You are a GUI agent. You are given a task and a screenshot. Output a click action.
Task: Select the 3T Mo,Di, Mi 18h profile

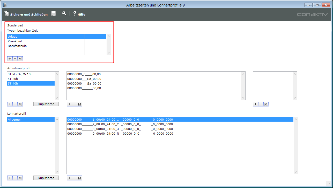pos(20,74)
